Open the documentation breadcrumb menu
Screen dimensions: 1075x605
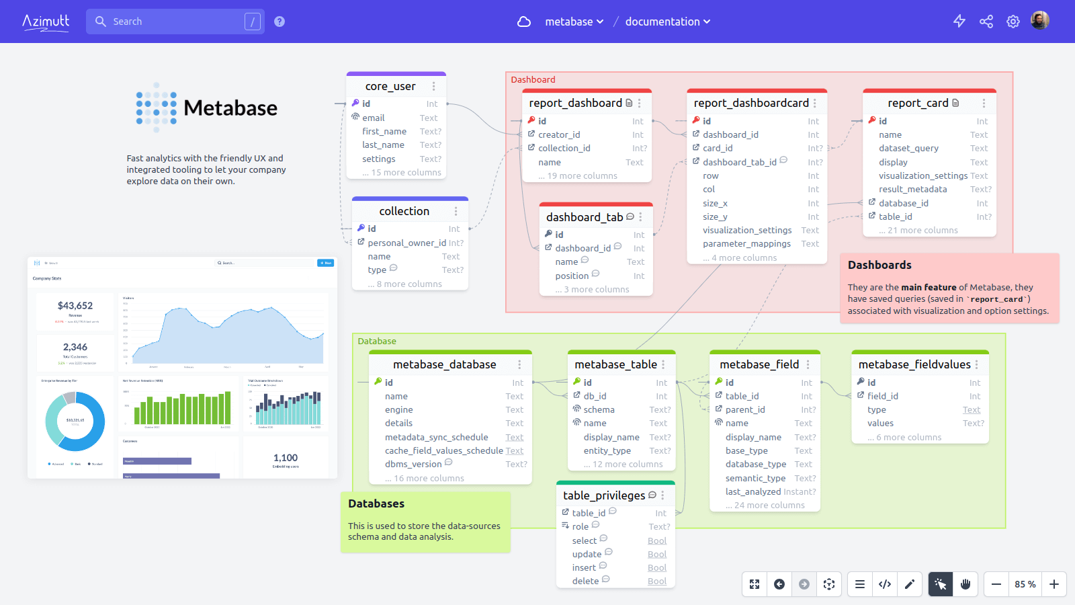[x=667, y=21]
